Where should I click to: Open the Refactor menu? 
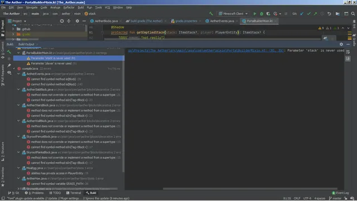(69, 7)
